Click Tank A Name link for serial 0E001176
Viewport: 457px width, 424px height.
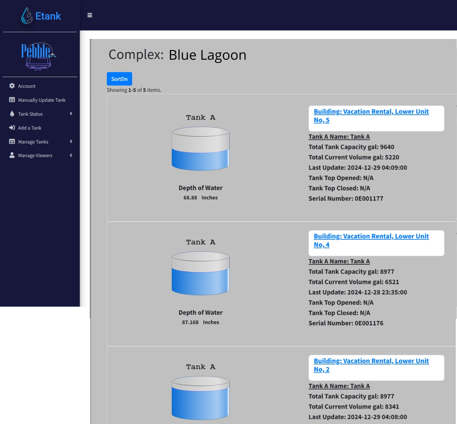click(339, 261)
